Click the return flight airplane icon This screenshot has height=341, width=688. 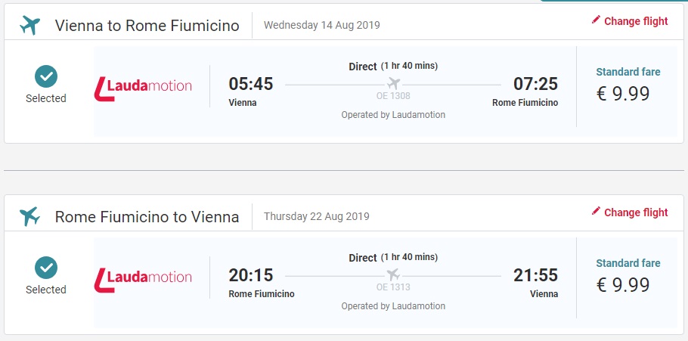tap(30, 216)
